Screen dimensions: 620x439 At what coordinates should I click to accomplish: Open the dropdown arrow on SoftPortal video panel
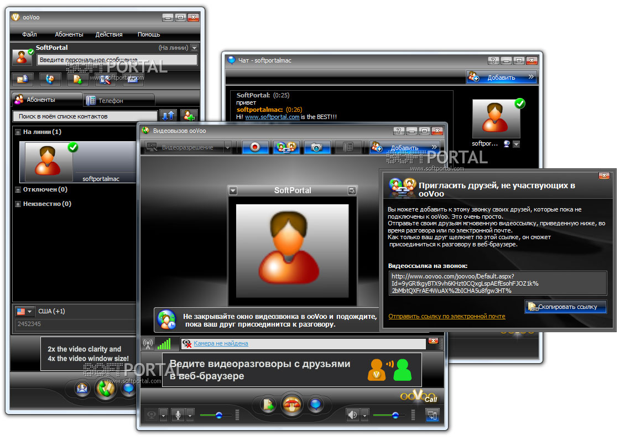coord(233,191)
